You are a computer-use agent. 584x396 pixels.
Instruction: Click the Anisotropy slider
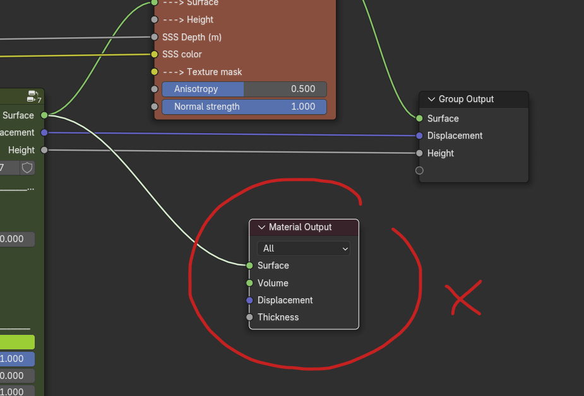pyautogui.click(x=244, y=89)
